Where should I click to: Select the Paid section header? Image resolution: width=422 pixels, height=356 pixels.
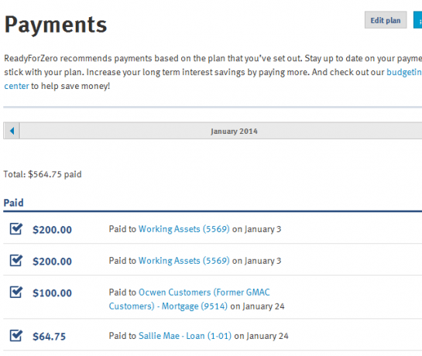[x=13, y=203]
